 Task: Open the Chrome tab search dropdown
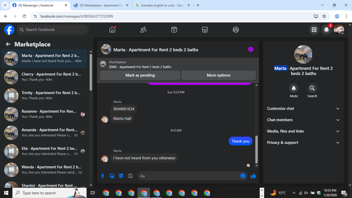pos(5,5)
